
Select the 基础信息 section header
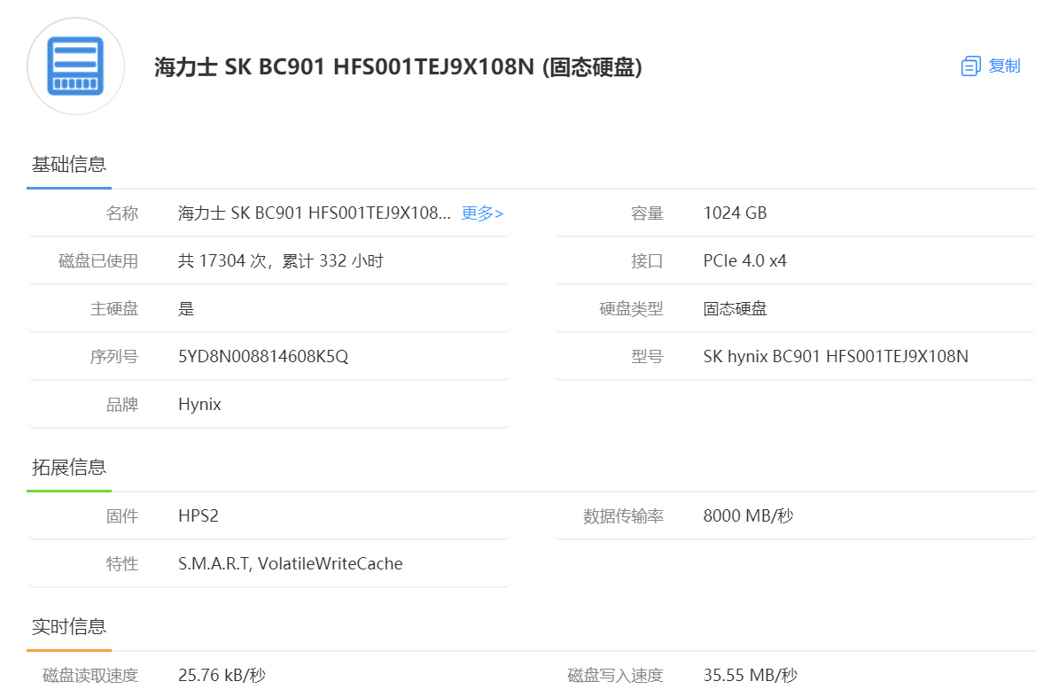(69, 165)
